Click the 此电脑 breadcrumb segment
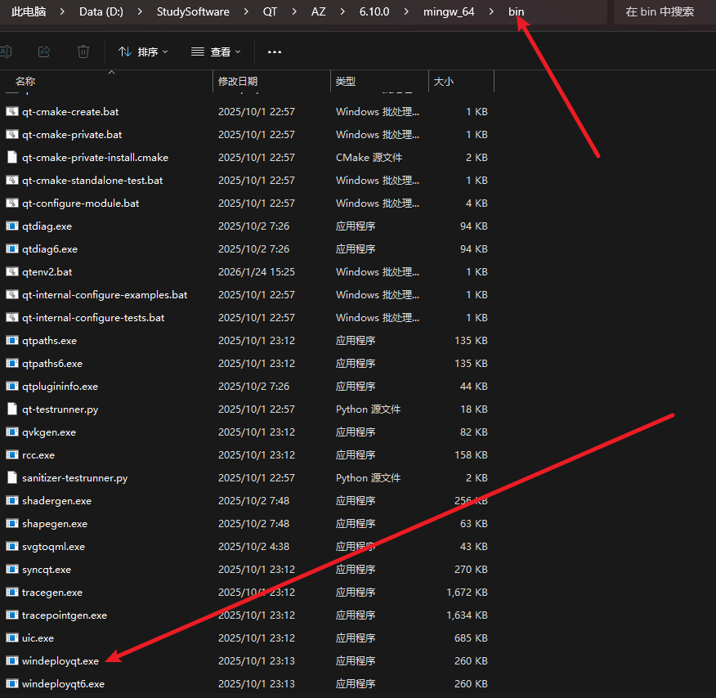This screenshot has width=716, height=698. [29, 11]
